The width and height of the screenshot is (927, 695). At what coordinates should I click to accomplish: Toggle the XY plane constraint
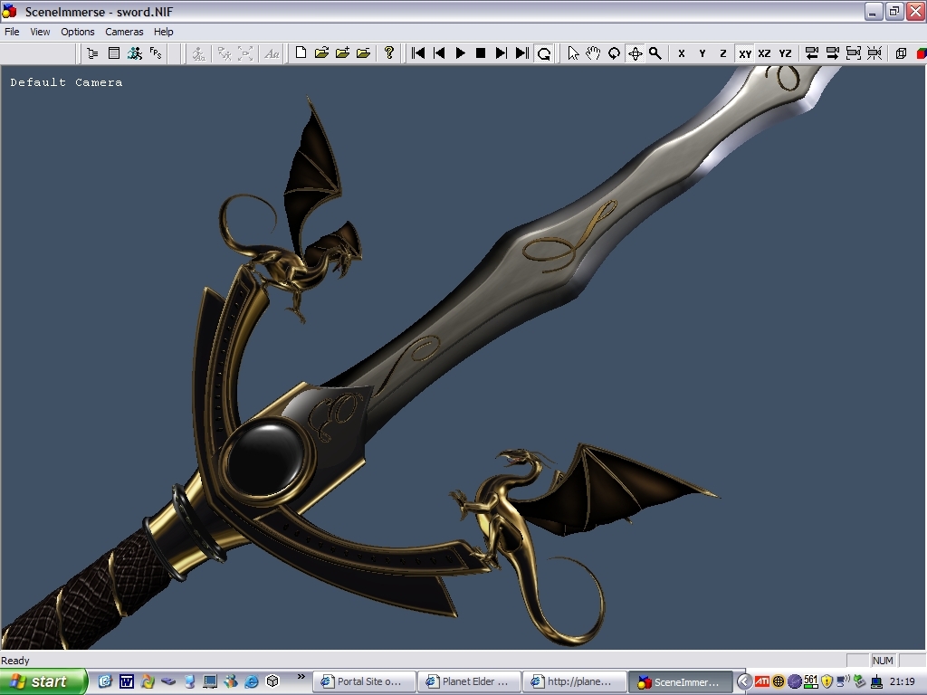(744, 53)
